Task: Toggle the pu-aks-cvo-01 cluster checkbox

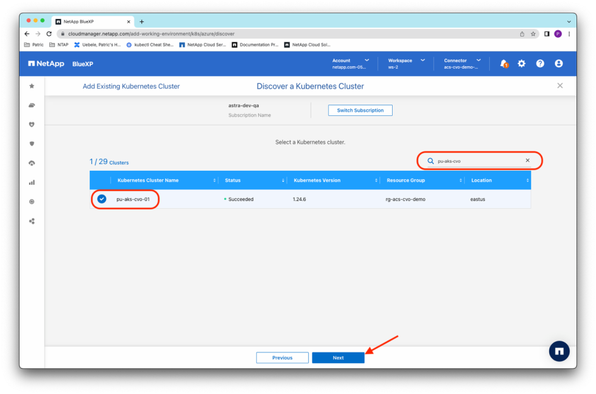Action: click(102, 199)
